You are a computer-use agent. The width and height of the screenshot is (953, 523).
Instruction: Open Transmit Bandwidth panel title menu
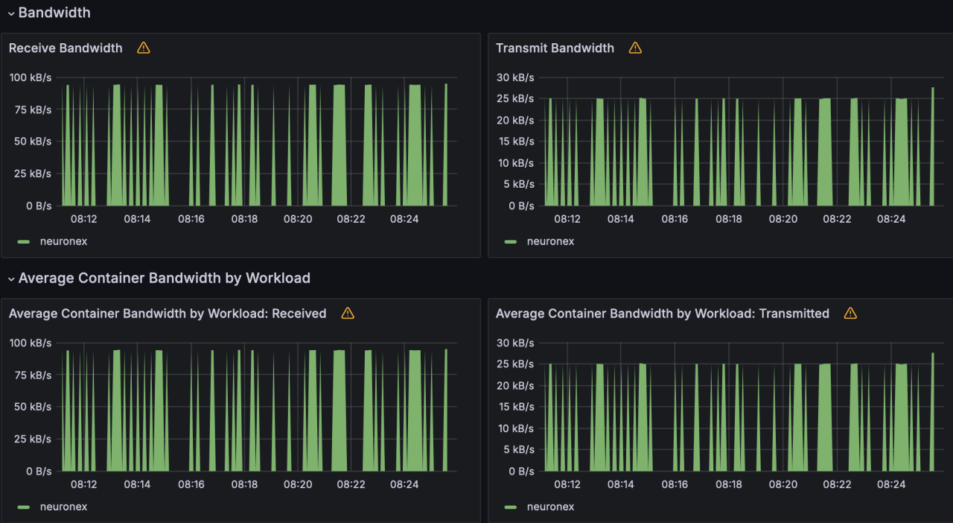tap(555, 48)
